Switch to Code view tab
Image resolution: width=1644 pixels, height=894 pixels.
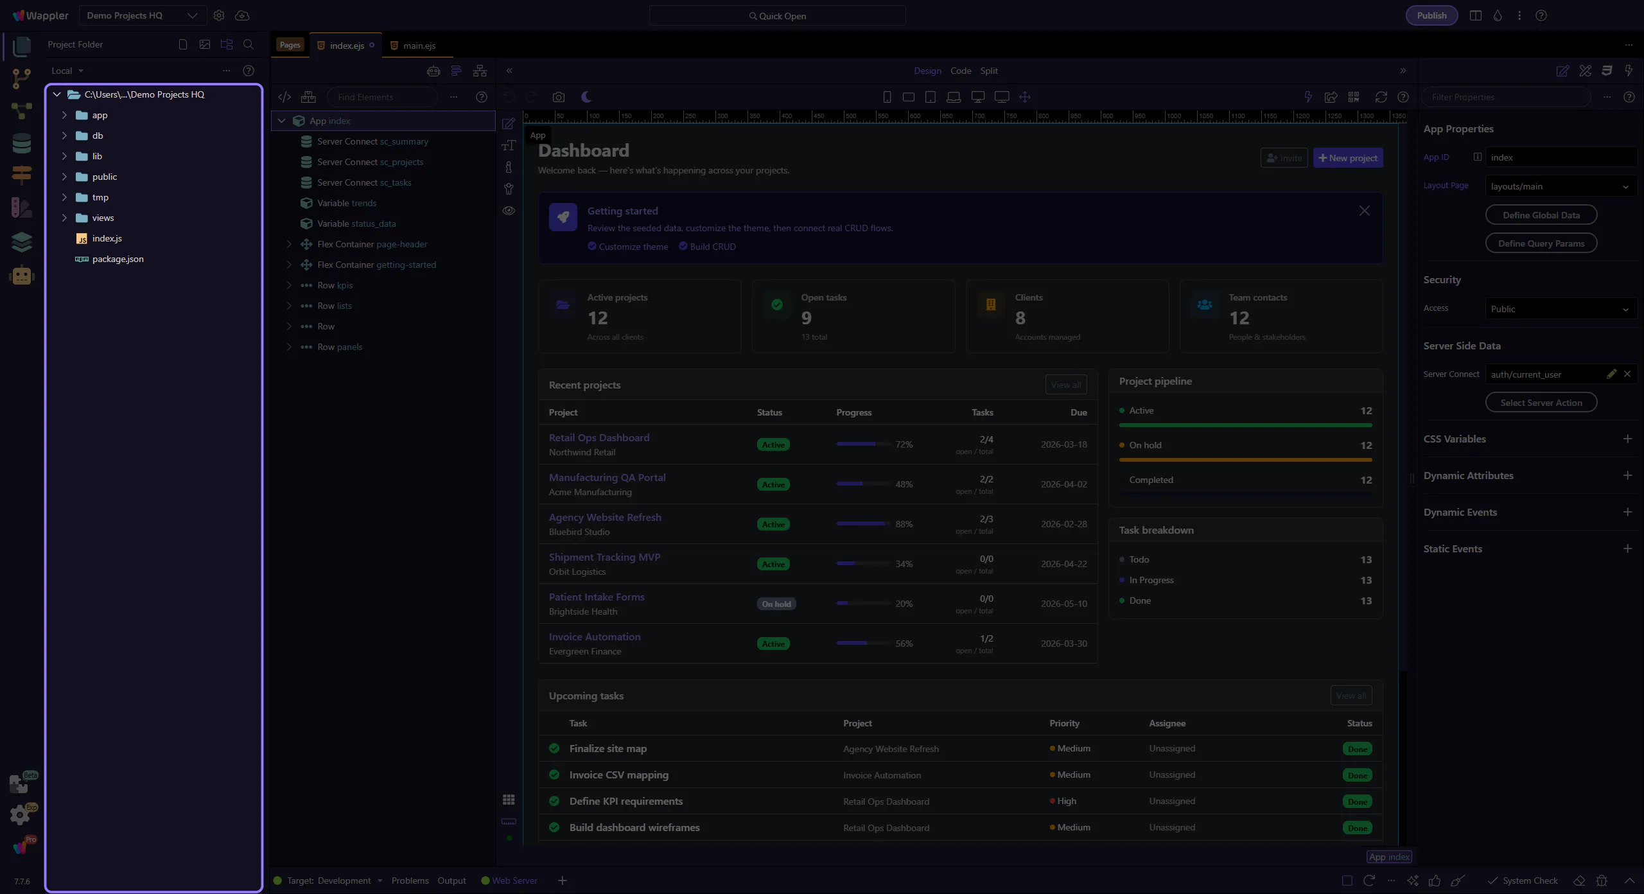point(960,71)
